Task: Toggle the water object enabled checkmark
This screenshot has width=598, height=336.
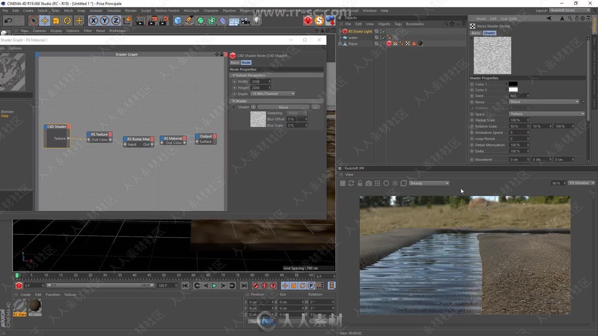Action: 383,37
